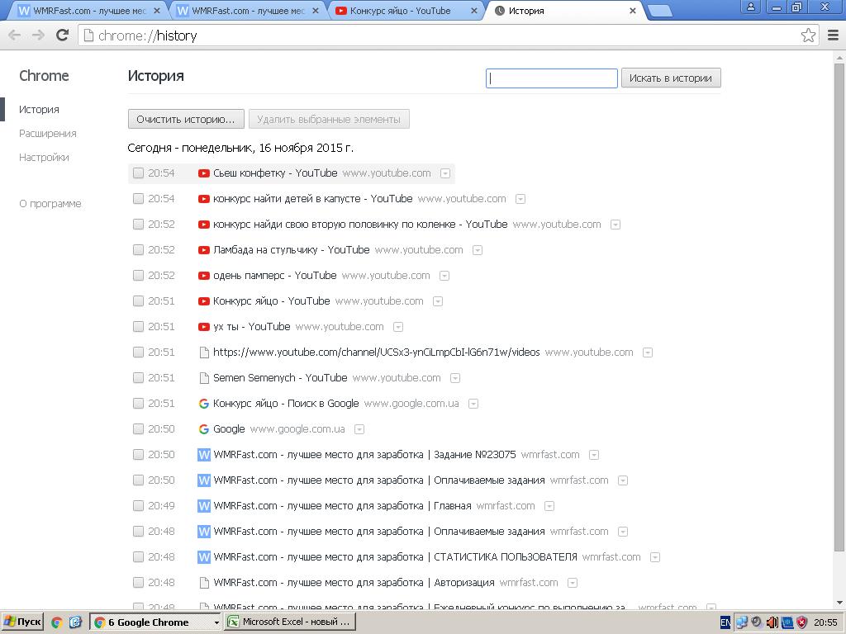Open dropdown arrow for Съеш конфетку entry

pos(445,173)
